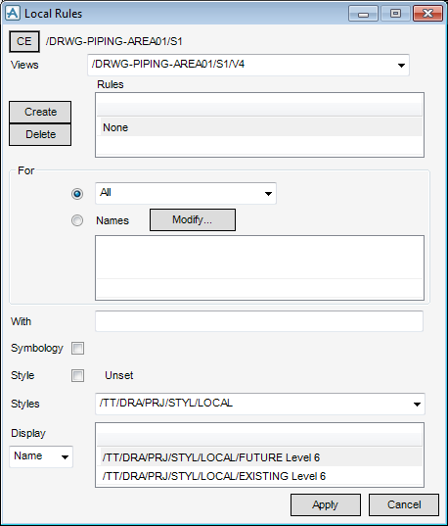This screenshot has height=526, width=448.
Task: Toggle the Style Unset checkbox
Action: pos(77,376)
